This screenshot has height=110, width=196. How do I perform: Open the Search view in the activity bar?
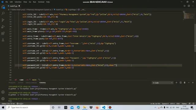3,13
